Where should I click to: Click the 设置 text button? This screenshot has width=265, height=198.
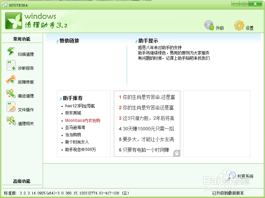tap(250, 28)
